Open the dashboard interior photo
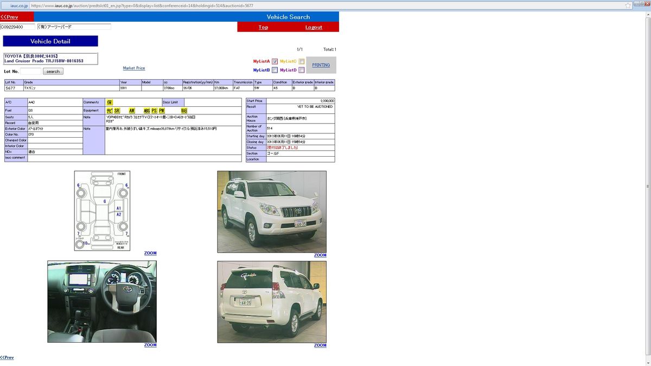 [102, 301]
